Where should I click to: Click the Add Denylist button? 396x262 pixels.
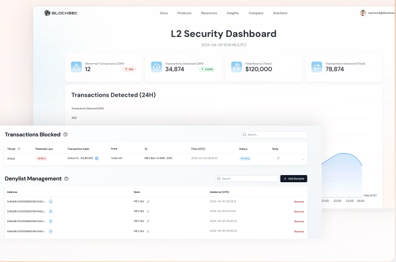(x=294, y=179)
